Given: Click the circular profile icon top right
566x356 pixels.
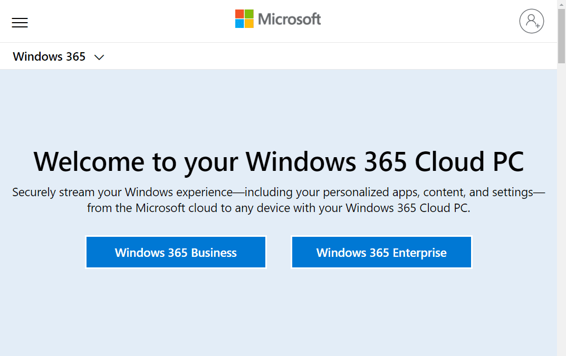Looking at the screenshot, I should pos(532,21).
